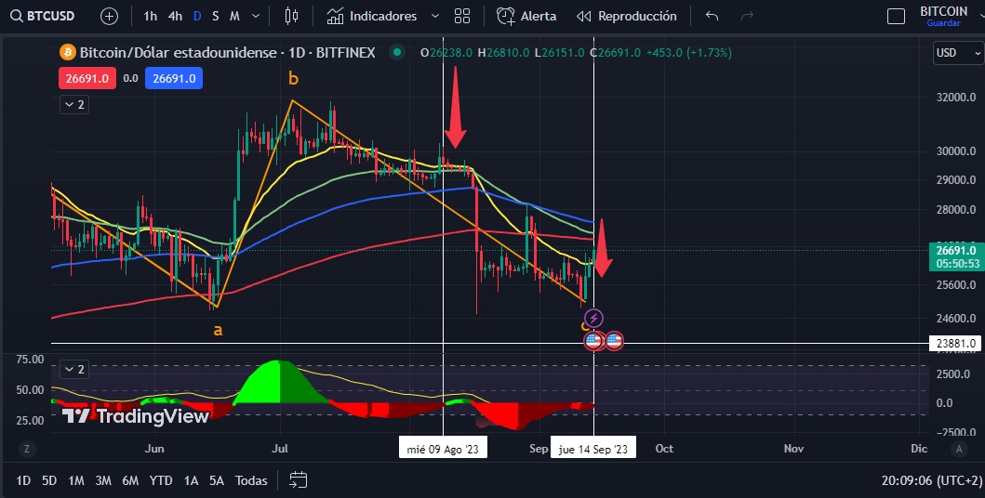Screen dimensions: 985x498
Task: Expand the timeframe list dropdown arrow
Action: point(256,17)
